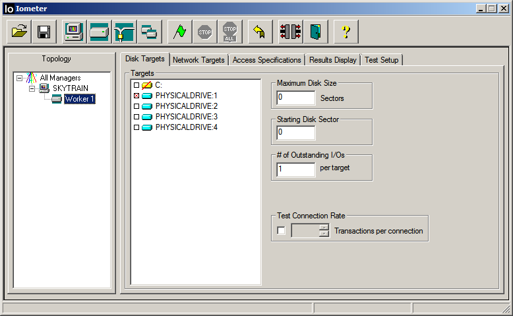The width and height of the screenshot is (513, 316).
Task: Disconnect the selected worker or manager
Action: pos(291,32)
